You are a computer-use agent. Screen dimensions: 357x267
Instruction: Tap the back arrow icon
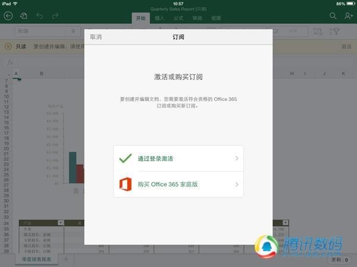8,16
